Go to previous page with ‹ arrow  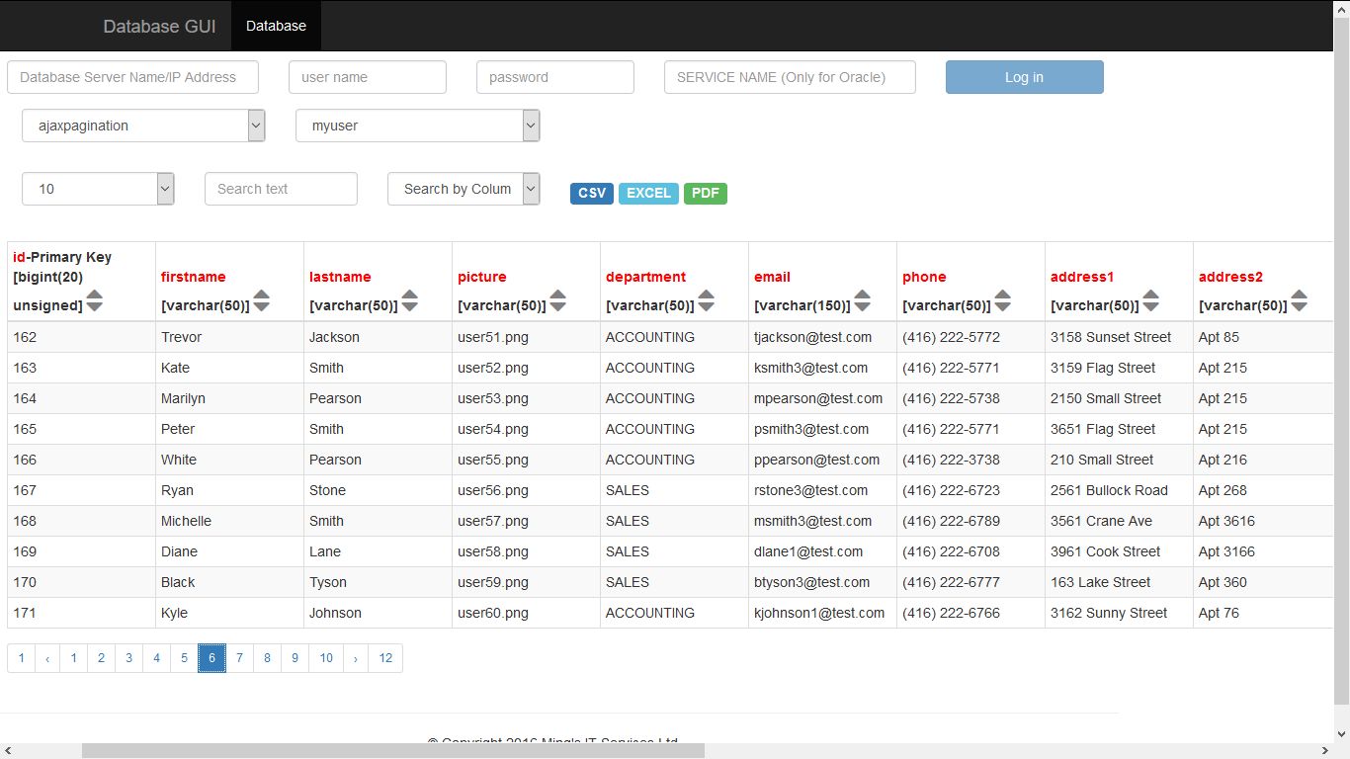pyautogui.click(x=46, y=658)
